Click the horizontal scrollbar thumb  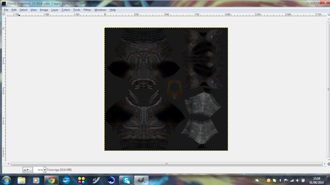click(x=167, y=164)
